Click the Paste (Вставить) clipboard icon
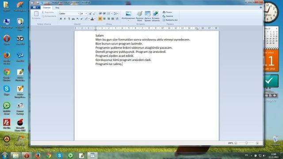Image resolution: width=283 pixels, height=159 pixels. tap(36, 14)
